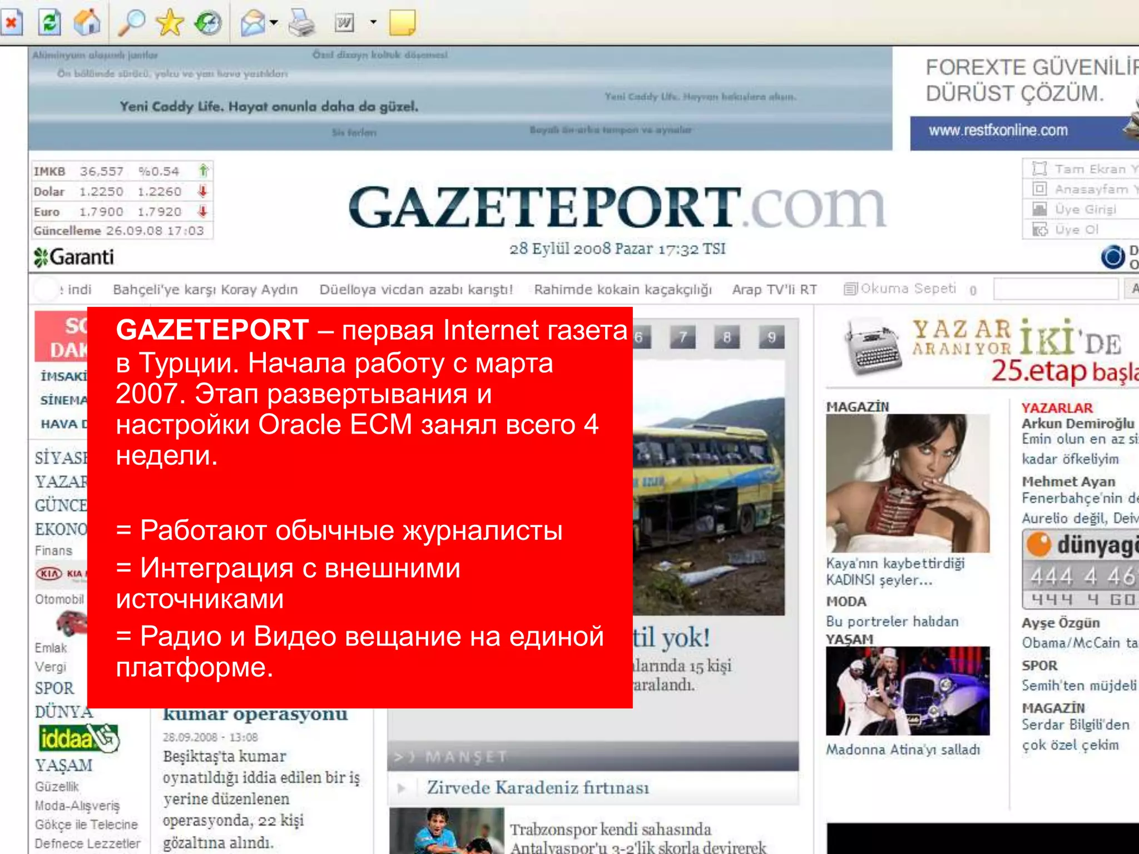Open the Magazin woman portrait thumbnail
Image resolution: width=1139 pixels, height=854 pixels.
coord(908,483)
